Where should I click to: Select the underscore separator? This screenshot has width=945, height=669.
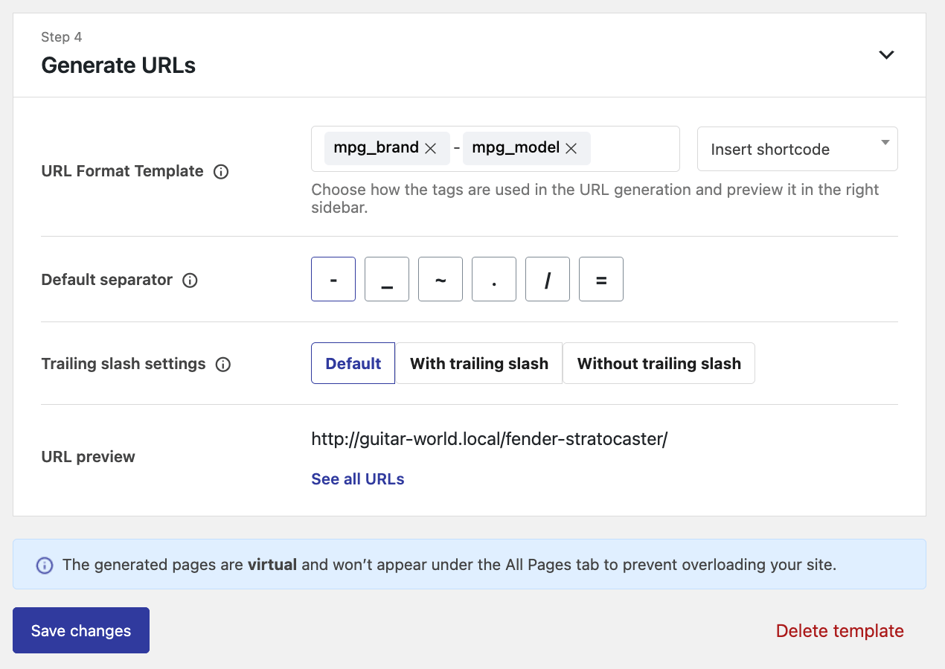point(387,280)
